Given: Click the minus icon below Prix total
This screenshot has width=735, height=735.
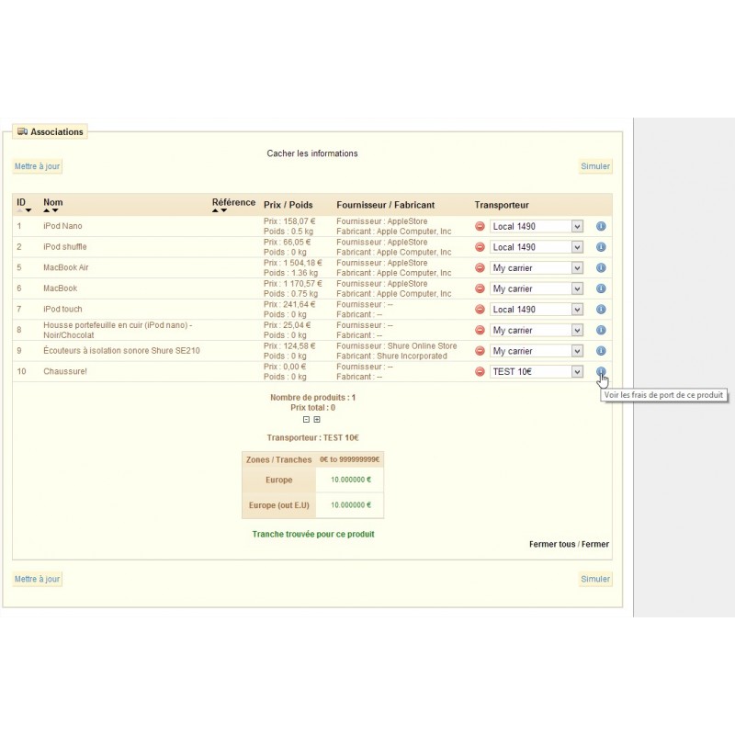Looking at the screenshot, I should tap(307, 419).
